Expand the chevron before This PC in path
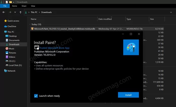 point(29,12)
